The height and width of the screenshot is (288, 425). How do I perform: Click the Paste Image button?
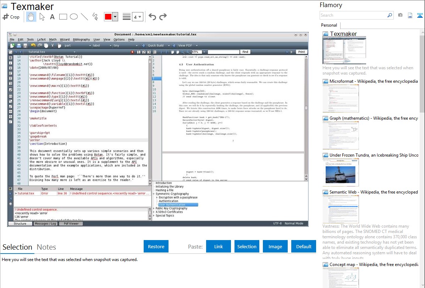pos(275,246)
